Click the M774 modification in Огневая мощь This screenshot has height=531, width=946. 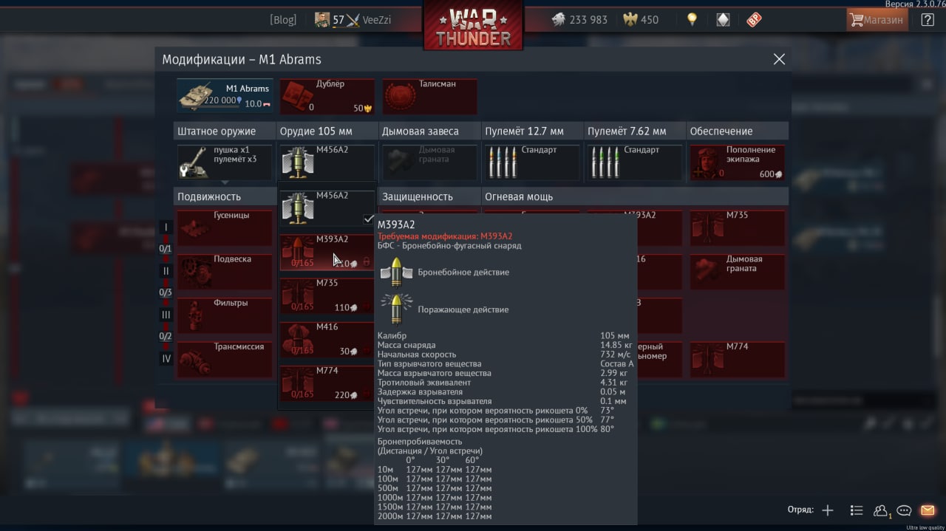738,358
